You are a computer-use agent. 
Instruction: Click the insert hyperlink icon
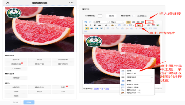(x=149, y=22)
